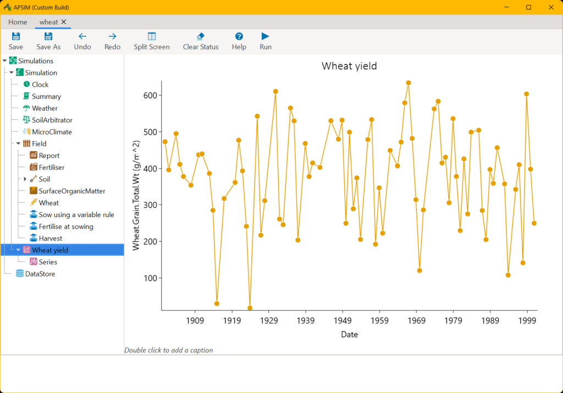The width and height of the screenshot is (563, 393).
Task: Switch to the Home tab
Action: pyautogui.click(x=18, y=22)
